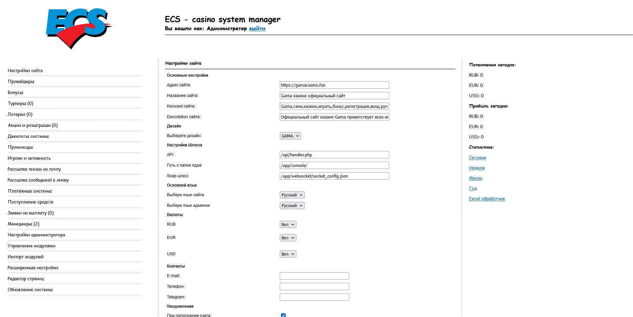This screenshot has width=633, height=317.
Task: Click the Telegram contact input field
Action: click(x=314, y=297)
